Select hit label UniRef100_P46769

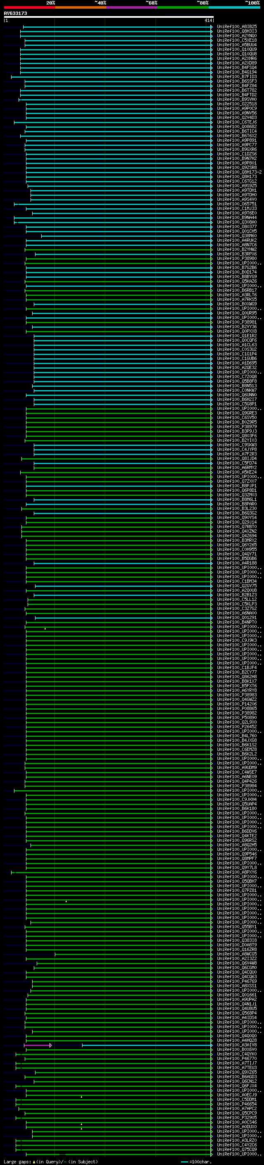click(237, 982)
